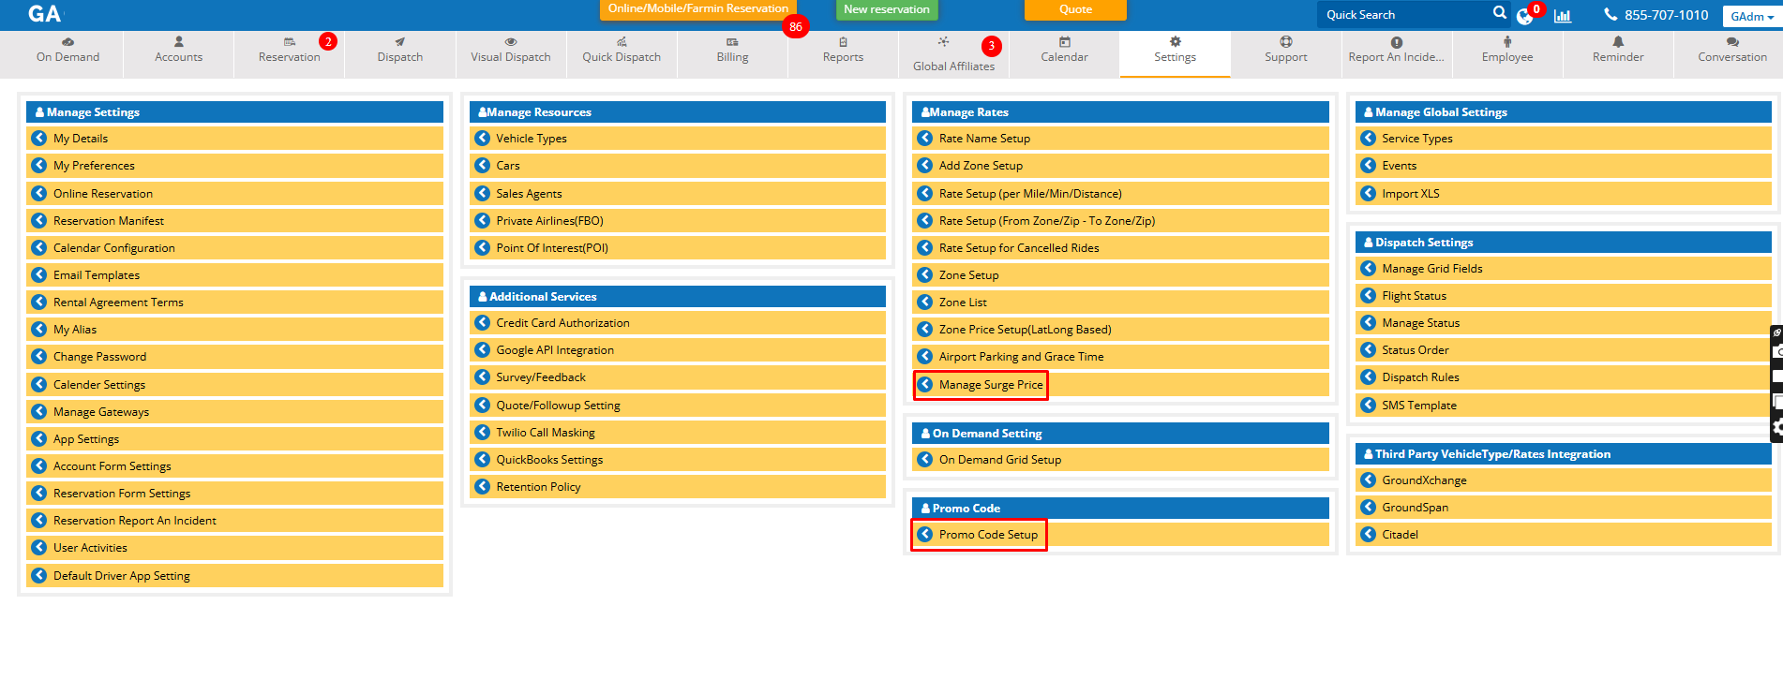Image resolution: width=1783 pixels, height=694 pixels.
Task: Open the Billing tab
Action: click(x=732, y=51)
